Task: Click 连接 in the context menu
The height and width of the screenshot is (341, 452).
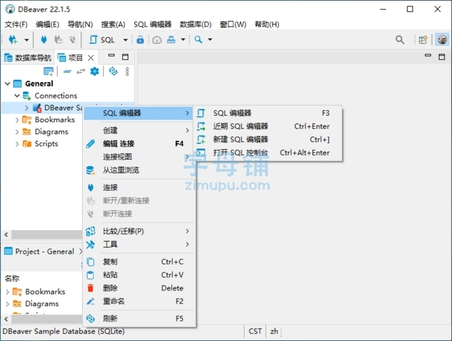Action: 139,188
